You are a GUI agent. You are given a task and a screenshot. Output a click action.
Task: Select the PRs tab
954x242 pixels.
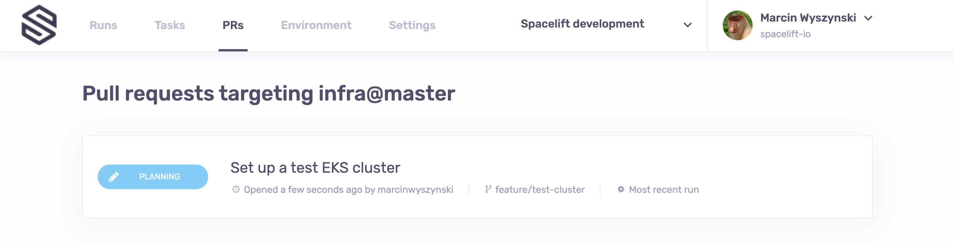click(x=233, y=25)
